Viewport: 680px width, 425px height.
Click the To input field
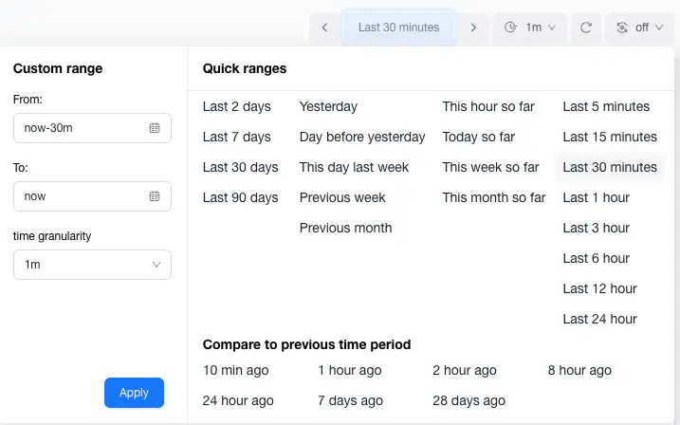tap(81, 196)
